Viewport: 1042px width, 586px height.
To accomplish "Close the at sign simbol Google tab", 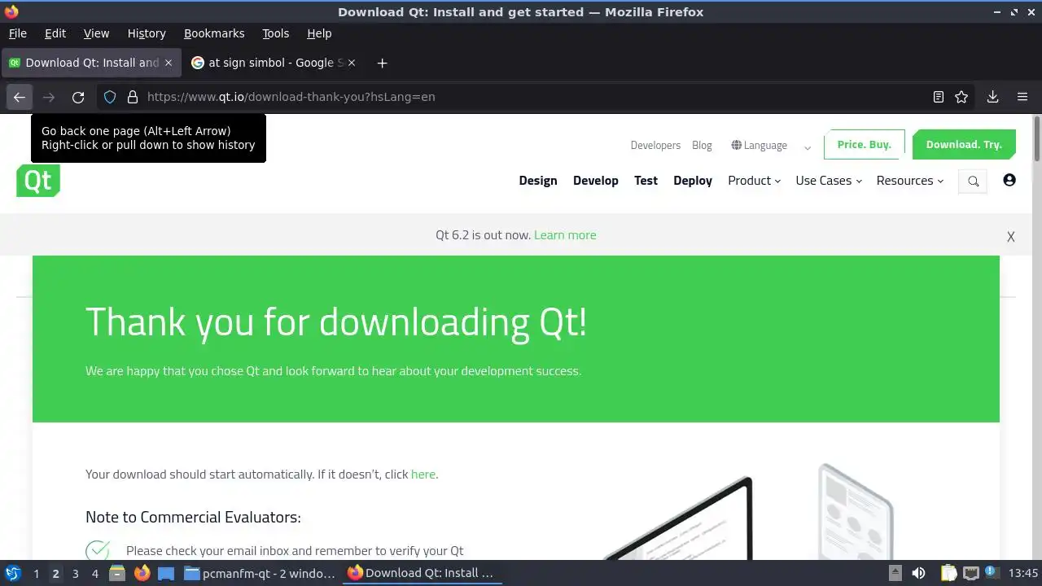I will [x=352, y=63].
